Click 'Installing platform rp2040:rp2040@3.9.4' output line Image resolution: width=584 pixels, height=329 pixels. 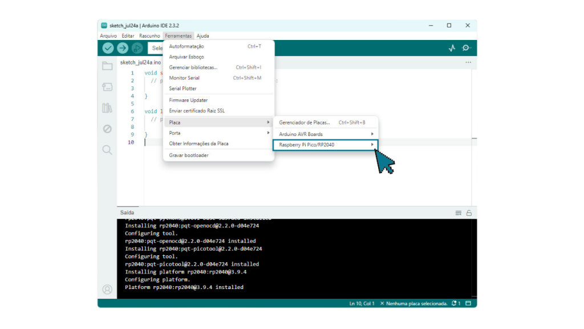(185, 272)
